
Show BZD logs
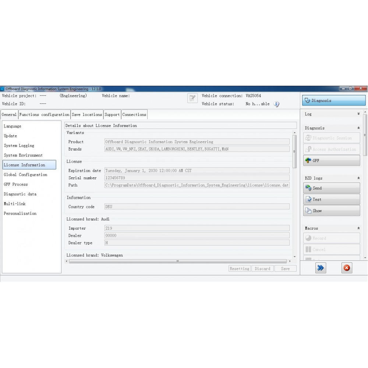pos(332,211)
